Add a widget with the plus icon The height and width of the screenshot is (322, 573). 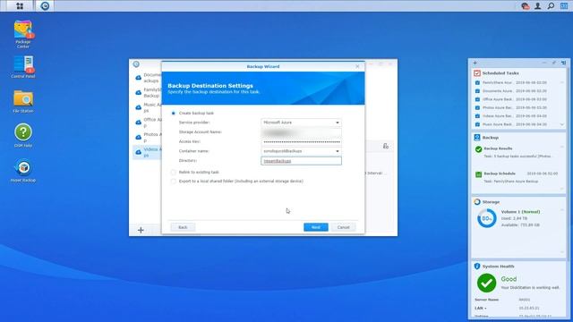pyautogui.click(x=475, y=63)
